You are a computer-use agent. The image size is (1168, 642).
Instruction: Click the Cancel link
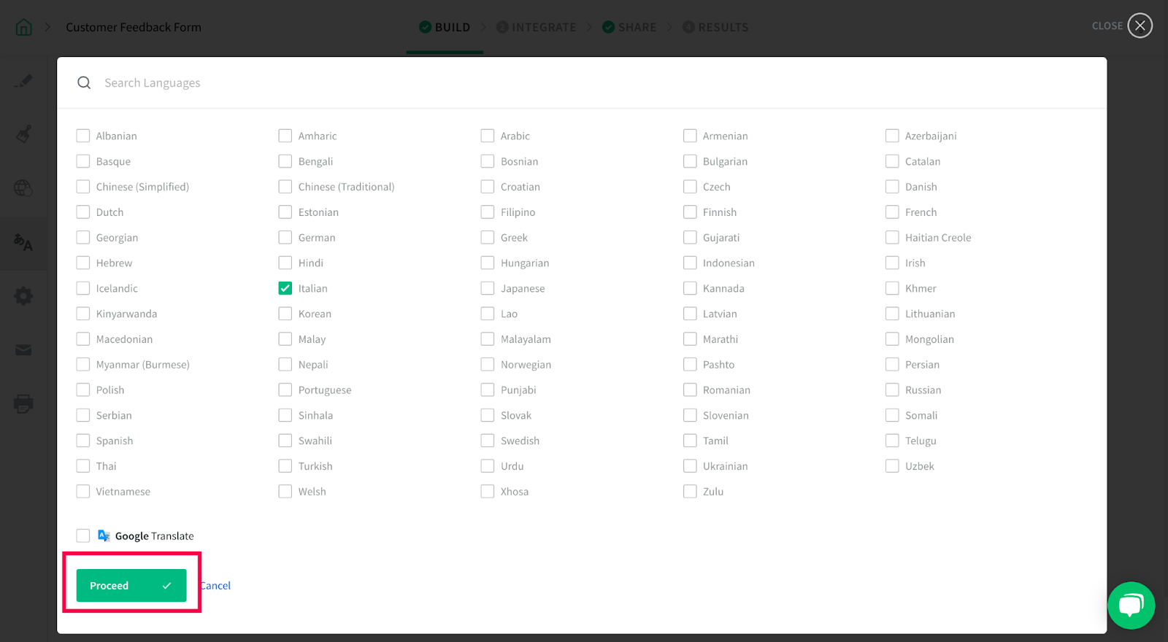(215, 585)
